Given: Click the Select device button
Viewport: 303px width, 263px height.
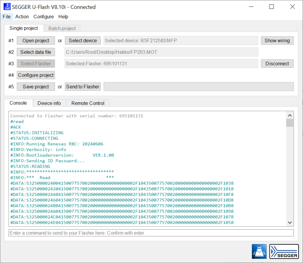Looking at the screenshot, I should click(83, 41).
